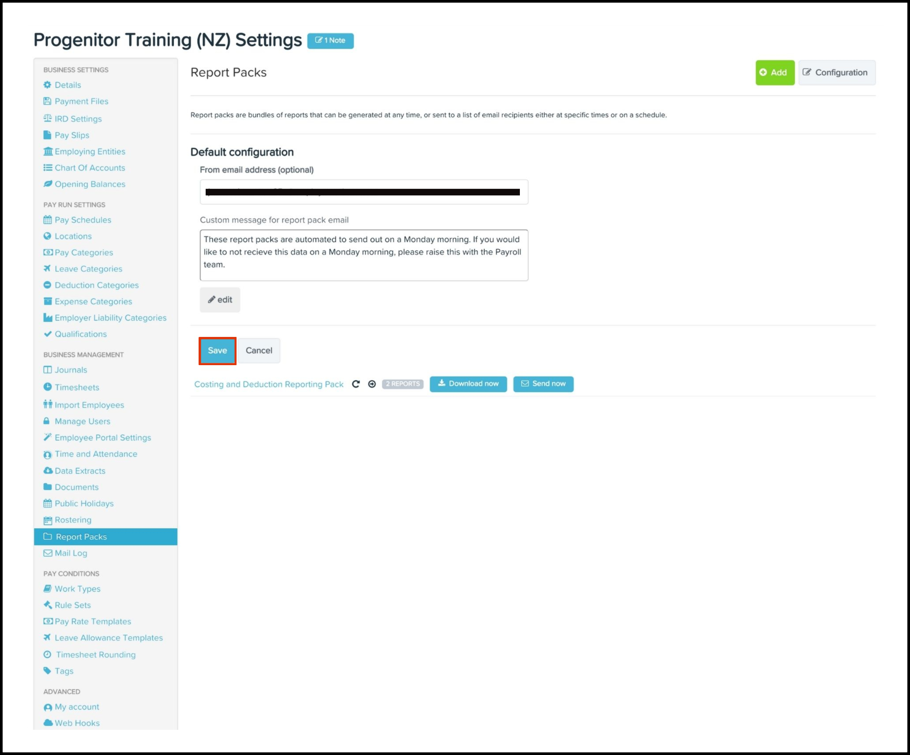
Task: Click the calendar icon beside Pay Schedules
Action: click(47, 220)
